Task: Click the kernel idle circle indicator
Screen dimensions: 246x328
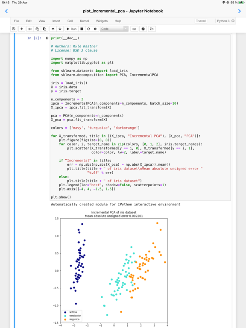Action: pos(233,21)
